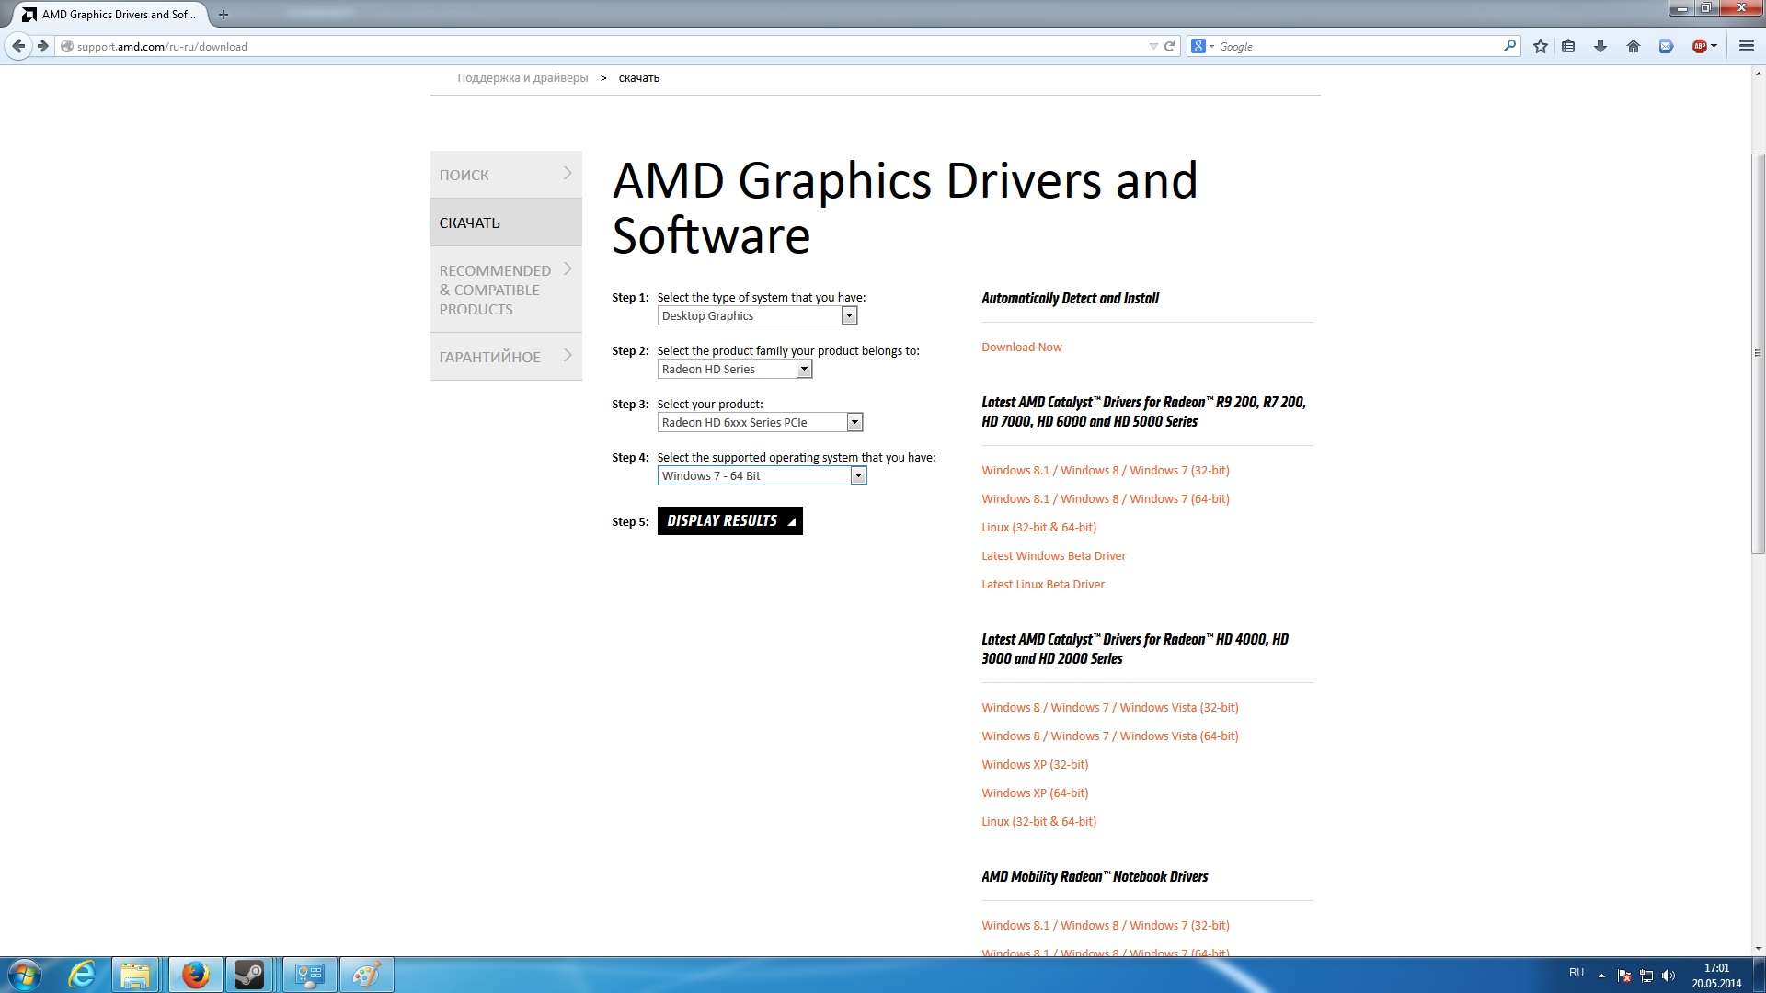The height and width of the screenshot is (993, 1766).
Task: Expand the Windows 7 - 64 Bit dropdown
Action: [763, 476]
